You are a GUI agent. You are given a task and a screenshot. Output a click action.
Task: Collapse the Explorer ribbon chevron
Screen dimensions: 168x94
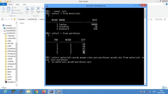164,4
